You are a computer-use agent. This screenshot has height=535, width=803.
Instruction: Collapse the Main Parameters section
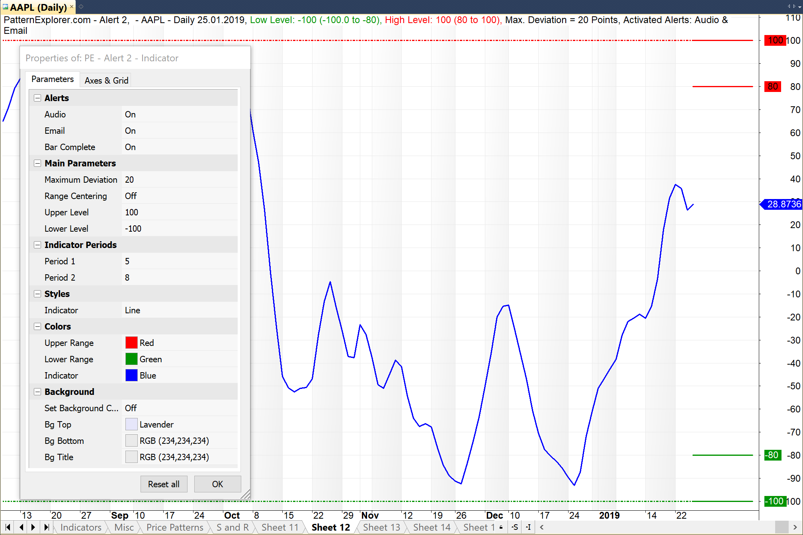[x=37, y=164]
